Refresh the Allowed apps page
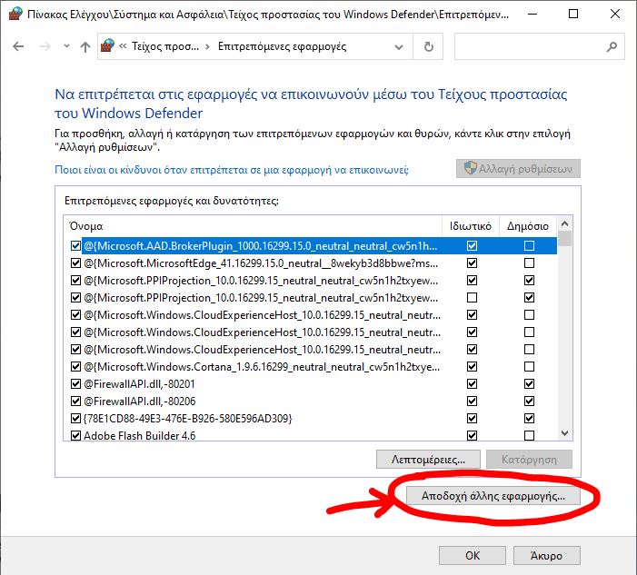Image resolution: width=637 pixels, height=575 pixels. 428,46
